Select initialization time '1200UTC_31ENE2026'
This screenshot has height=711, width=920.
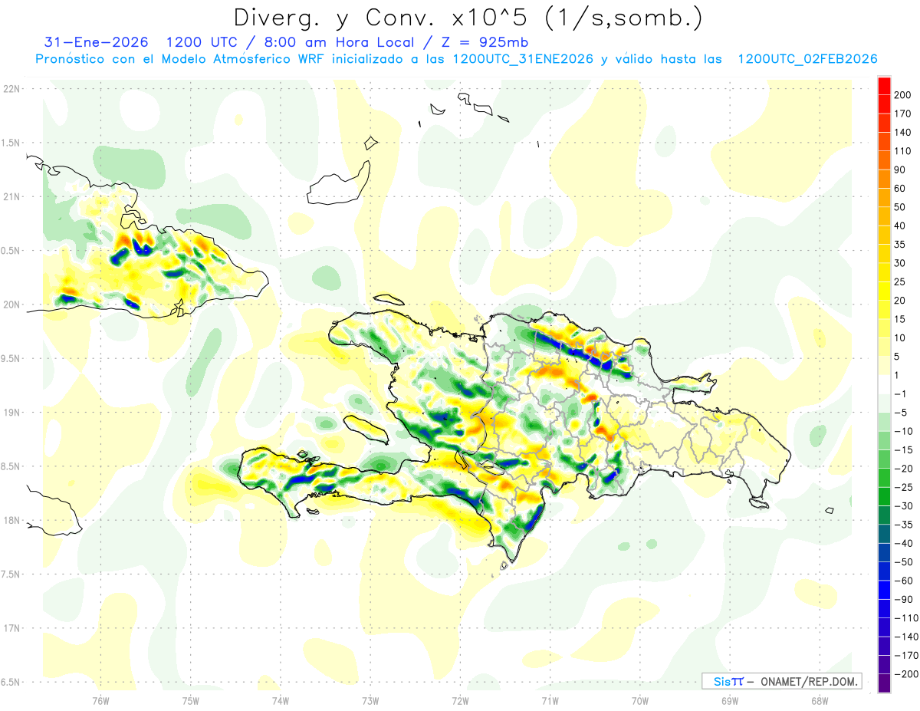[x=523, y=59]
